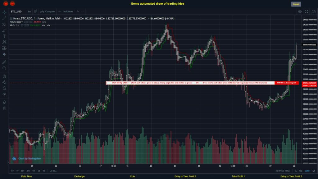This screenshot has width=318, height=179.
Task: Select the 6m time range
Action: [22, 171]
